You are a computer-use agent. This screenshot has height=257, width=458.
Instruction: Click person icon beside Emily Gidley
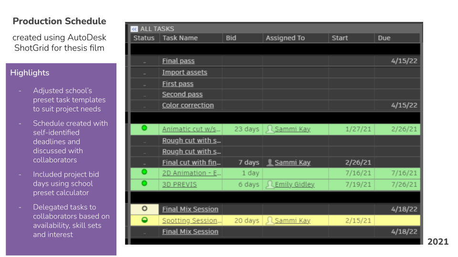pos(270,184)
